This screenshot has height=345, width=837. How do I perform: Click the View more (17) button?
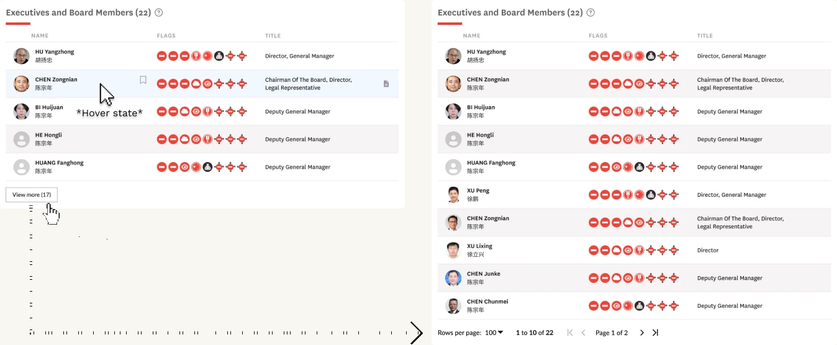coord(32,195)
